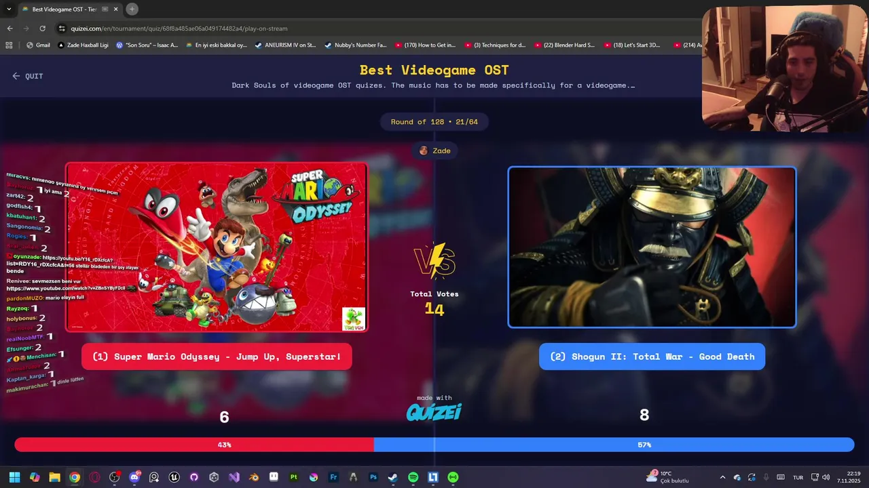Open OBS Studio from the taskbar

tap(114, 477)
